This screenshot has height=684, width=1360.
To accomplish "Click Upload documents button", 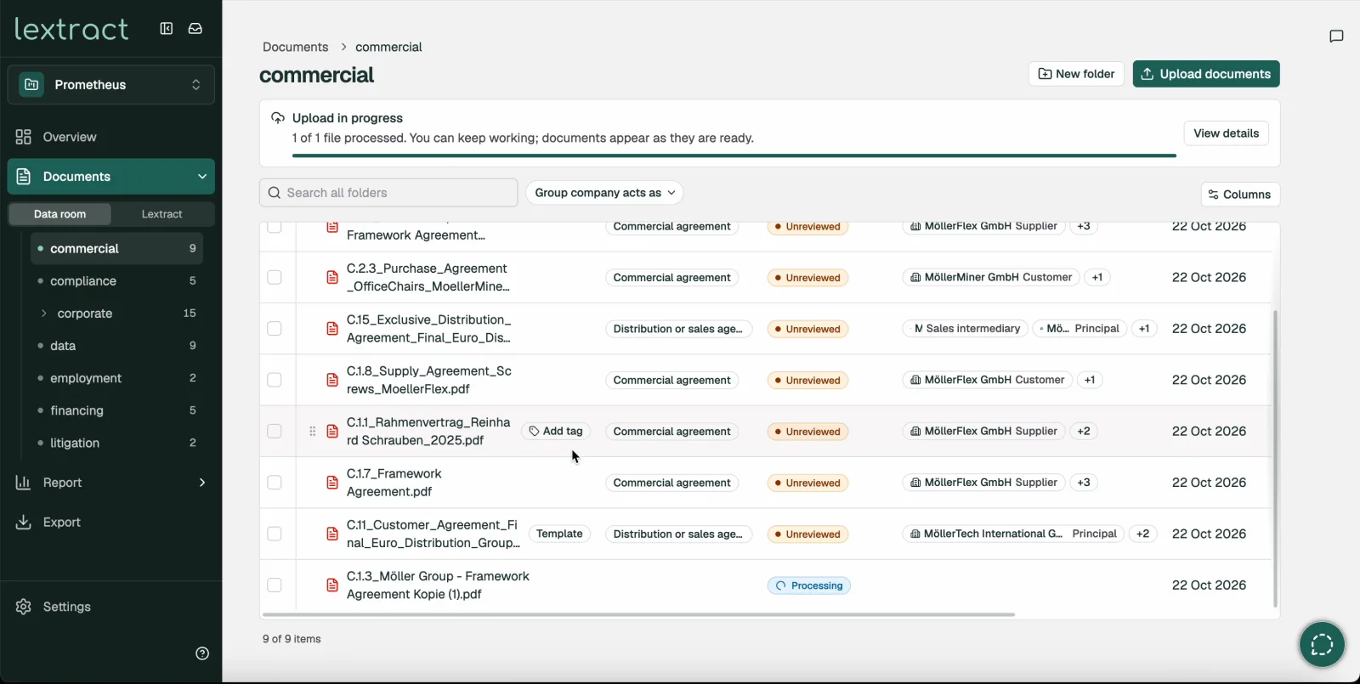I will point(1206,74).
